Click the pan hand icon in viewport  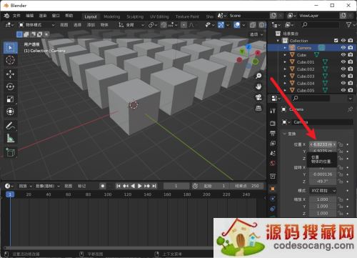point(258,86)
